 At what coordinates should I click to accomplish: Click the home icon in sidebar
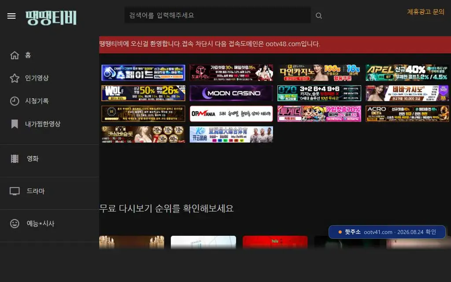coord(15,55)
